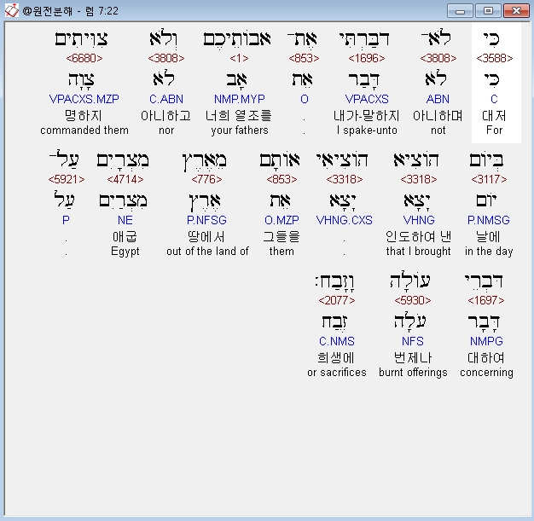This screenshot has width=534, height=521.
Task: Select the English gloss 'I spake-unto'
Action: coord(367,130)
